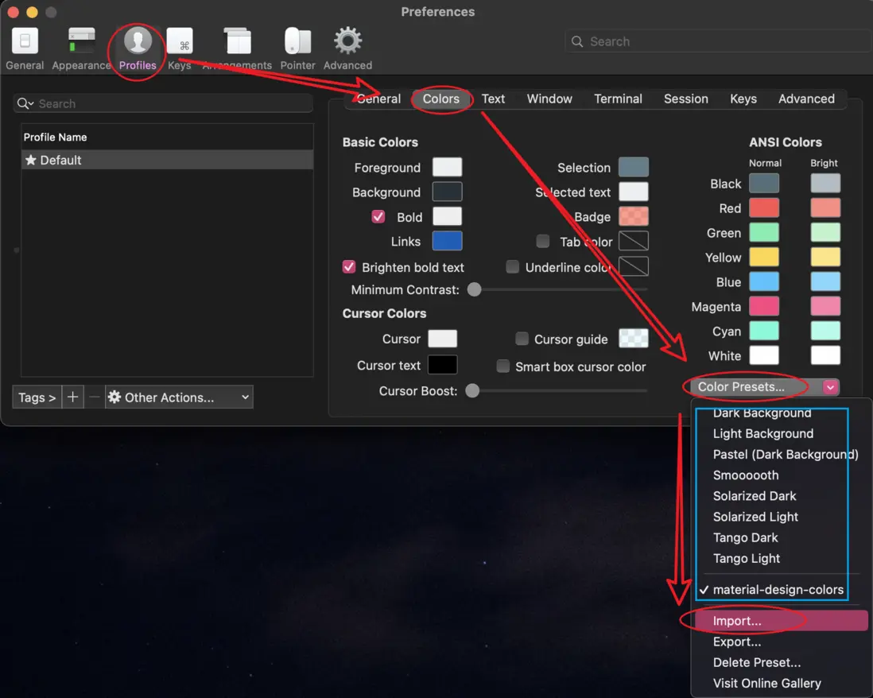Open the Foreground color swatch
This screenshot has height=698, width=873.
(x=447, y=167)
